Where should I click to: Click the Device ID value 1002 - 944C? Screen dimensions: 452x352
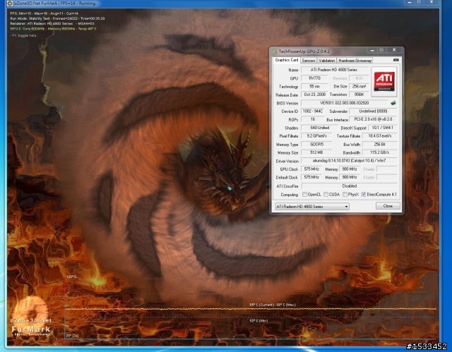point(312,111)
